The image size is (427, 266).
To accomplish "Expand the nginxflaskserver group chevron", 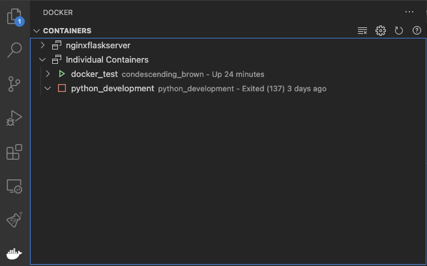I will (43, 45).
